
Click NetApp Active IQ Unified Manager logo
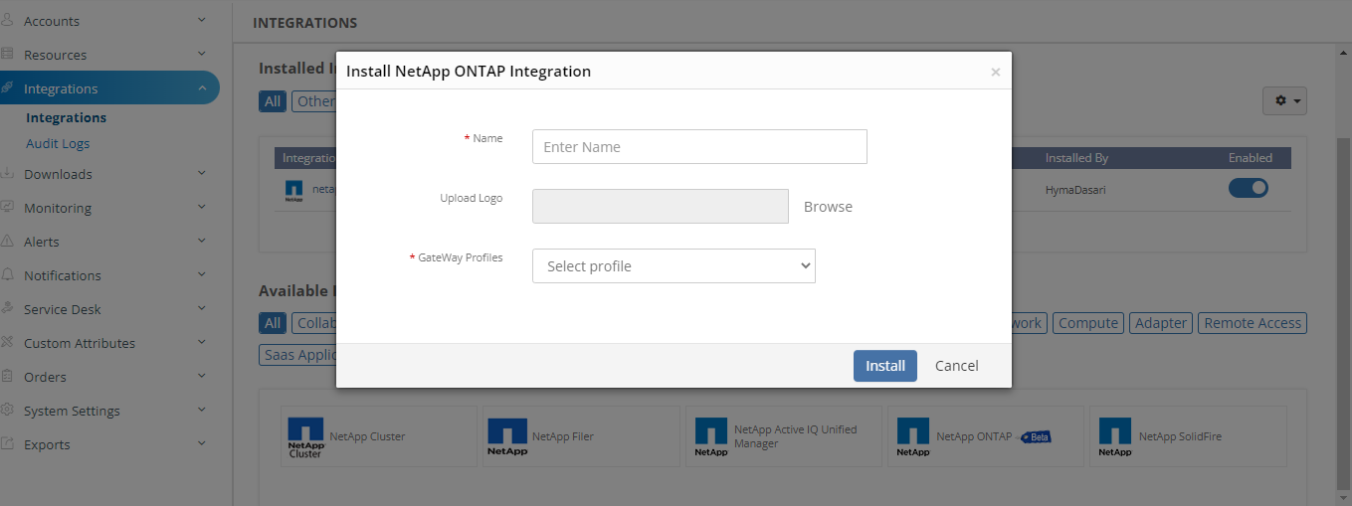(711, 436)
